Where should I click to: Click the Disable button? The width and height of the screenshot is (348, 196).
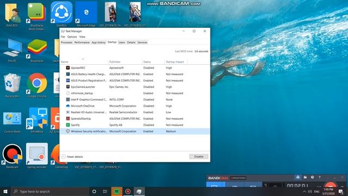198,156
